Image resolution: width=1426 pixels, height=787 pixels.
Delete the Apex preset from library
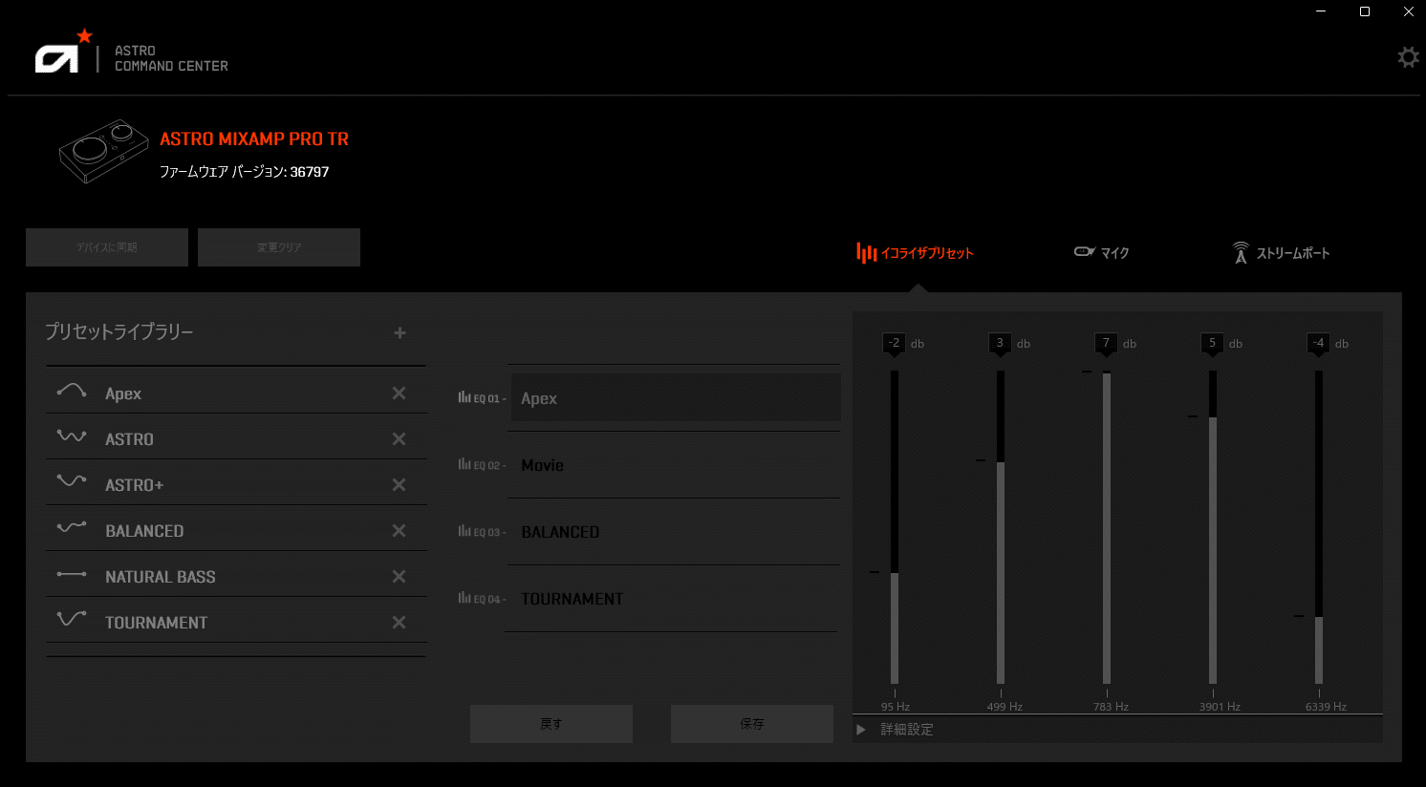click(x=399, y=393)
